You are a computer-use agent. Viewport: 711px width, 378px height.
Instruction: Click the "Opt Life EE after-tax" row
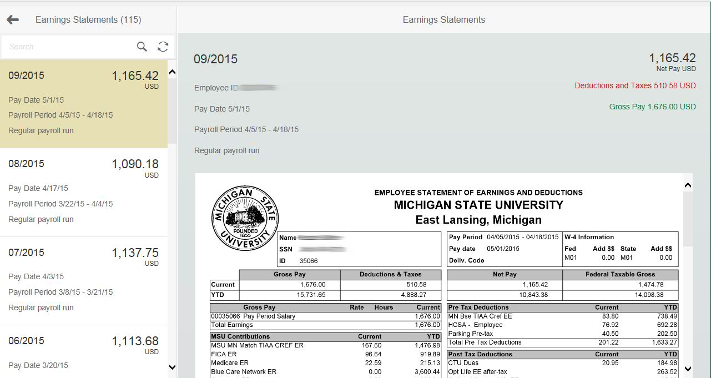pyautogui.click(x=563, y=372)
